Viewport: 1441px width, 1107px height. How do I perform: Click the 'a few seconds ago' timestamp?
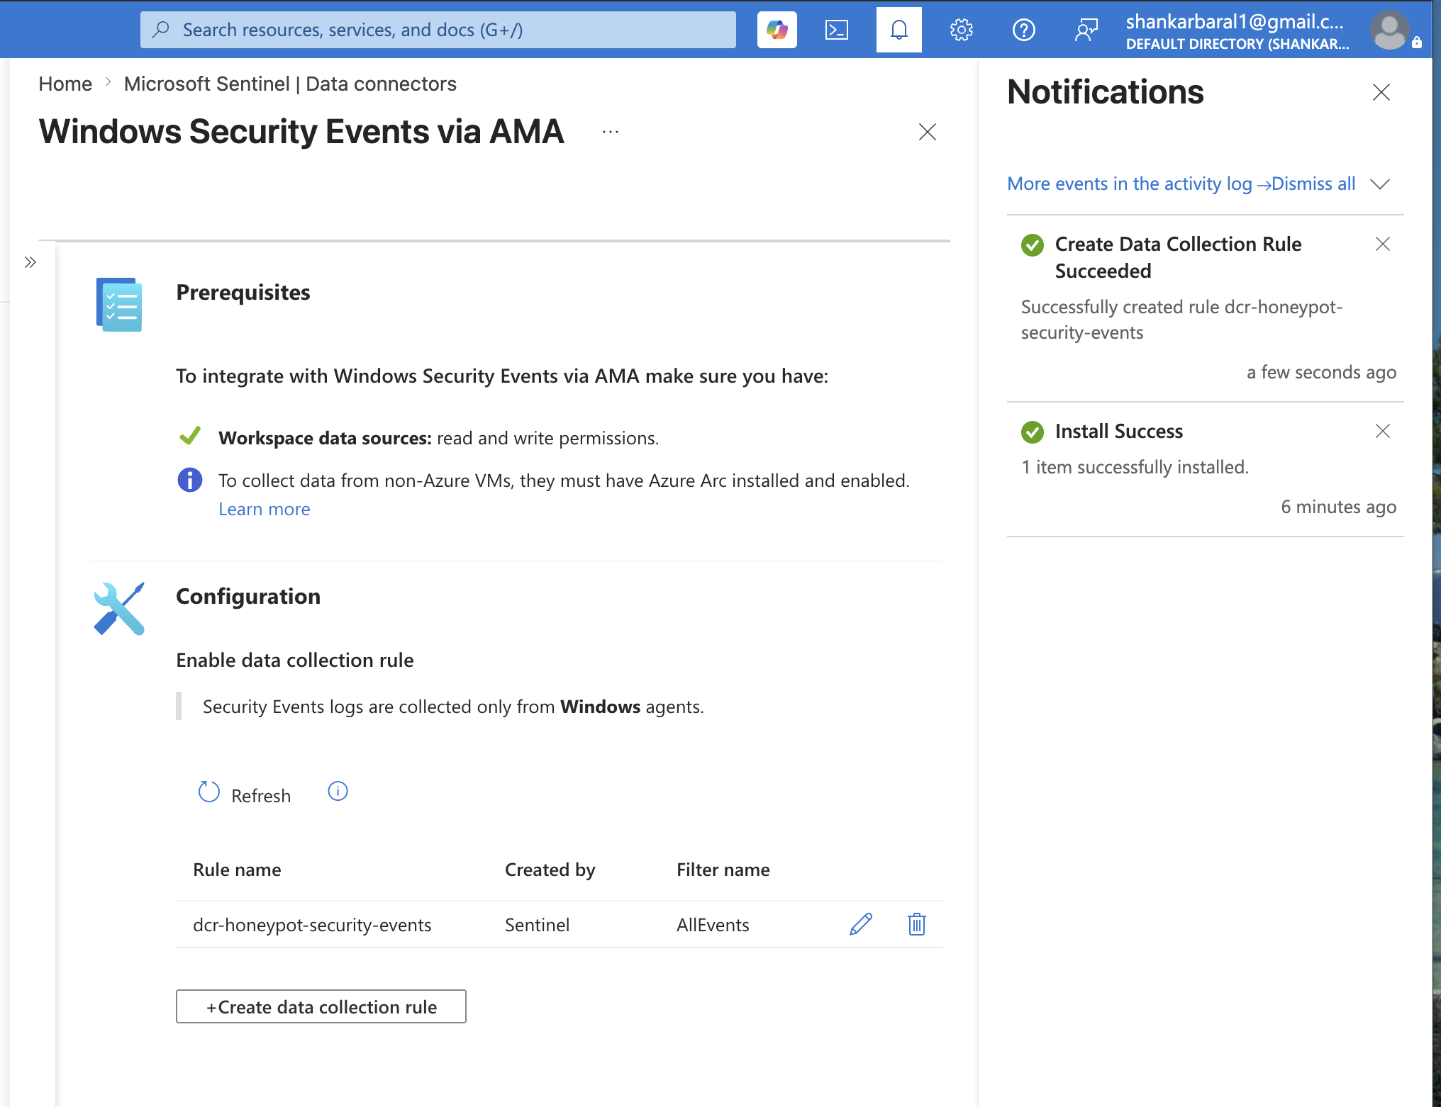click(x=1321, y=372)
